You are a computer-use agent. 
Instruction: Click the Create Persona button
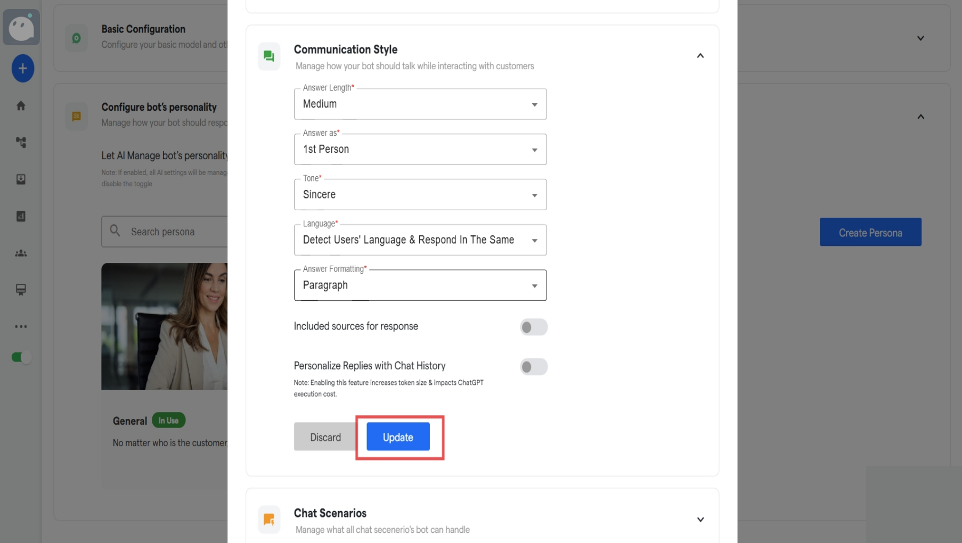(870, 232)
